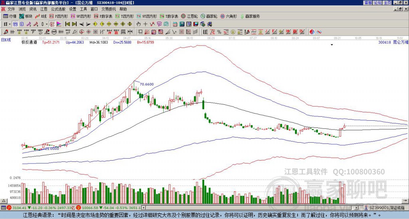This screenshot has width=409, height=219.
Task: Expand the candlestick style dropdown arrow
Action: point(47,24)
